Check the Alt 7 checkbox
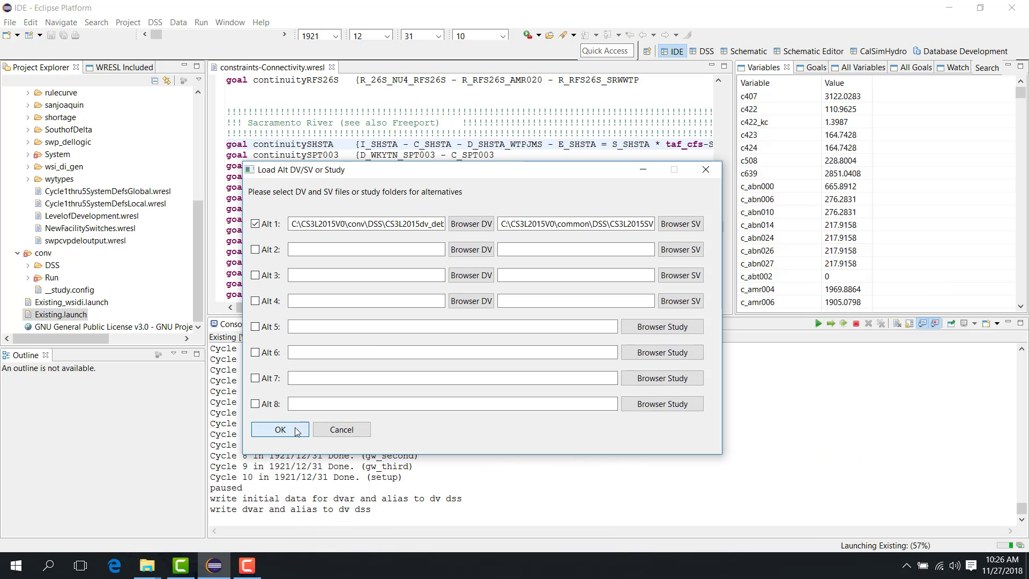The image size is (1029, 579). click(x=255, y=378)
